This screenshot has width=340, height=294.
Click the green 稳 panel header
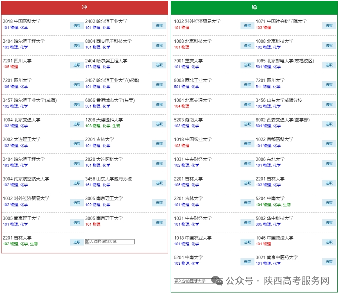pyautogui.click(x=254, y=8)
